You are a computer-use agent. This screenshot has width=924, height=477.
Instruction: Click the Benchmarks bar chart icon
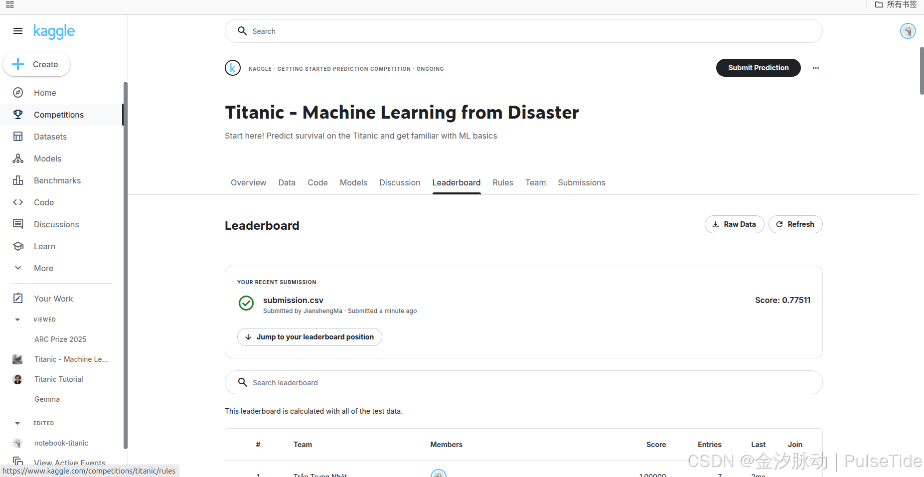click(18, 180)
